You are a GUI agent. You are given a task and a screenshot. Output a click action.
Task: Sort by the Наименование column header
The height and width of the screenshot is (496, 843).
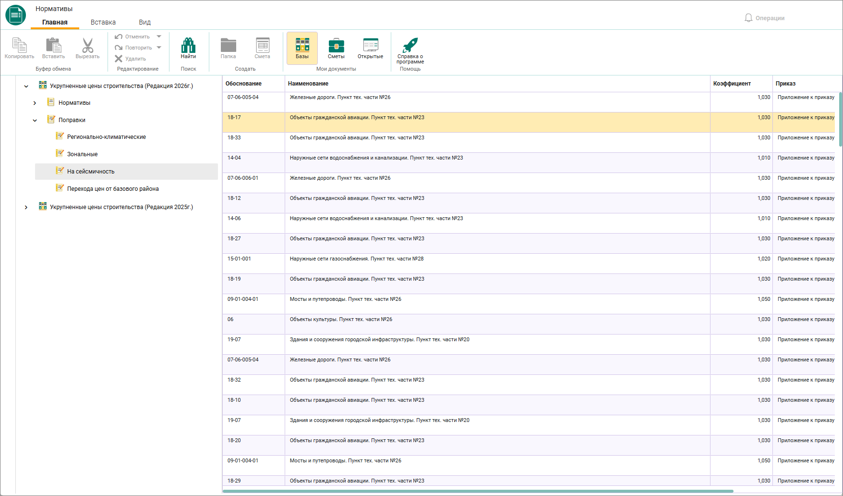[x=497, y=84]
